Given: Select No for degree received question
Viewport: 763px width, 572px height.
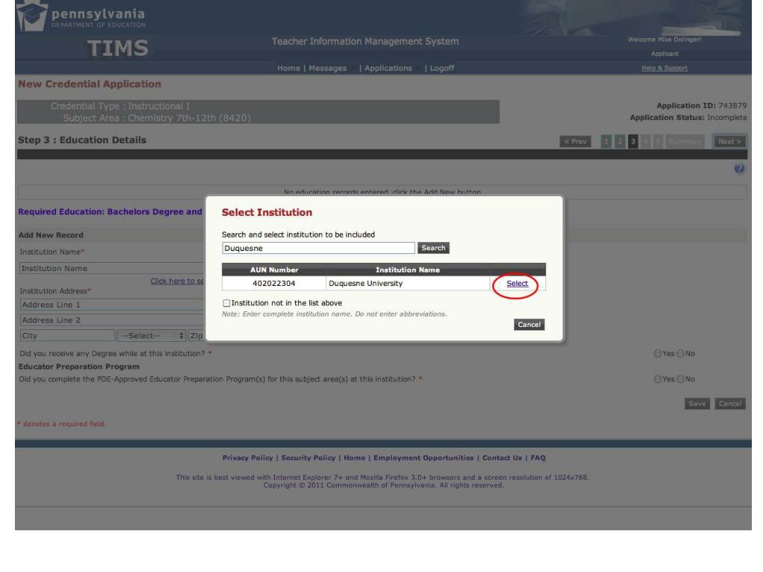Looking at the screenshot, I should (680, 354).
